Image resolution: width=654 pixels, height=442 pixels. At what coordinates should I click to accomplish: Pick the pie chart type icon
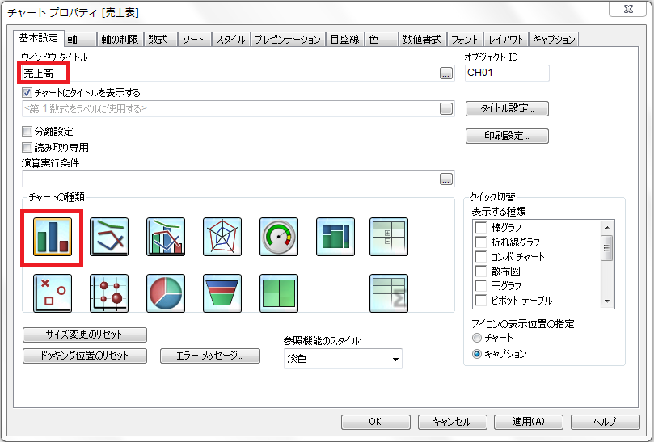point(166,293)
